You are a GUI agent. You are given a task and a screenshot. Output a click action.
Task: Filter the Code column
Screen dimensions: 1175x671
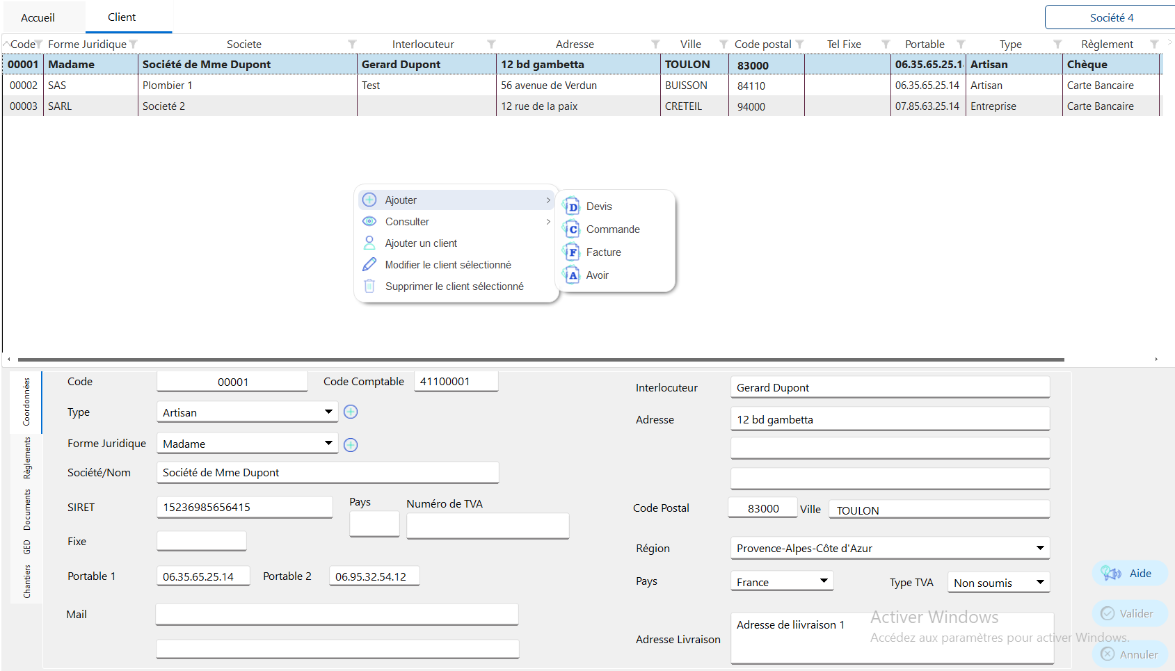coord(39,44)
